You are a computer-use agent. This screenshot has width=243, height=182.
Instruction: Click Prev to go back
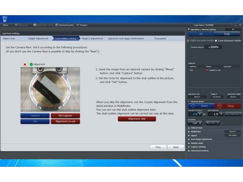(158, 147)
